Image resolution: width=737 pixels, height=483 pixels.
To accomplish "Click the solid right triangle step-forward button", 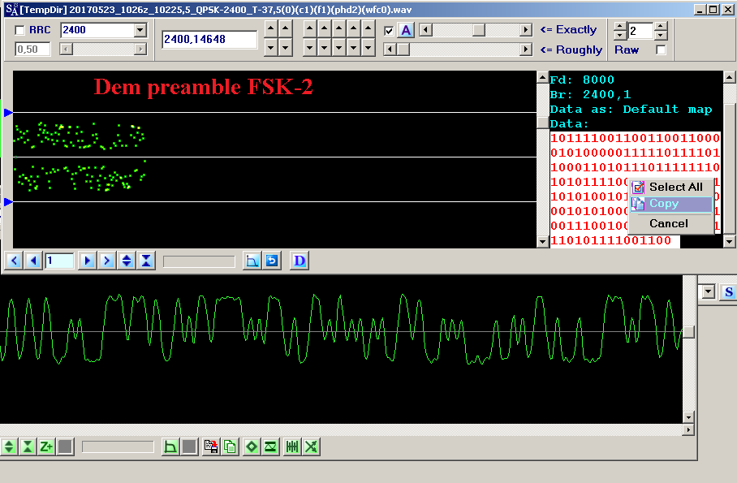I will (88, 261).
